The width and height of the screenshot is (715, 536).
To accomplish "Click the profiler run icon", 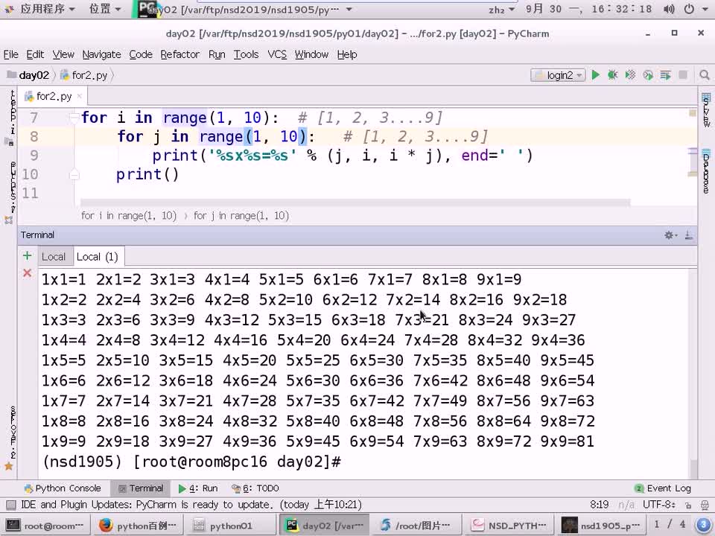I will [647, 75].
